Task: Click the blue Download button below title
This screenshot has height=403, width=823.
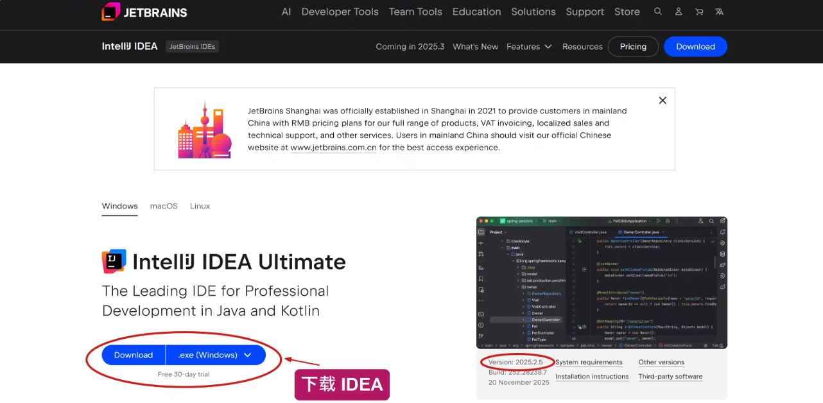Action: coord(134,355)
